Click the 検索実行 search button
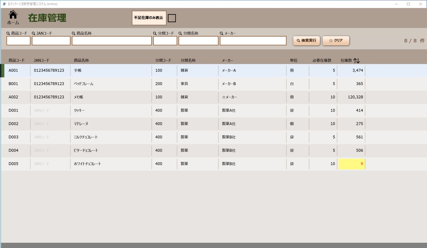 pyautogui.click(x=307, y=41)
